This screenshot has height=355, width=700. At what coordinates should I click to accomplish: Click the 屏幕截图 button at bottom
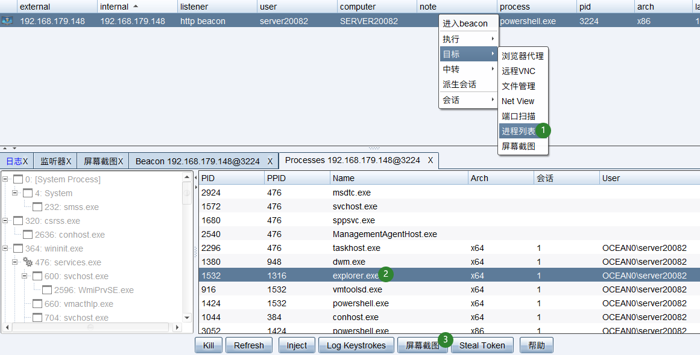(422, 345)
